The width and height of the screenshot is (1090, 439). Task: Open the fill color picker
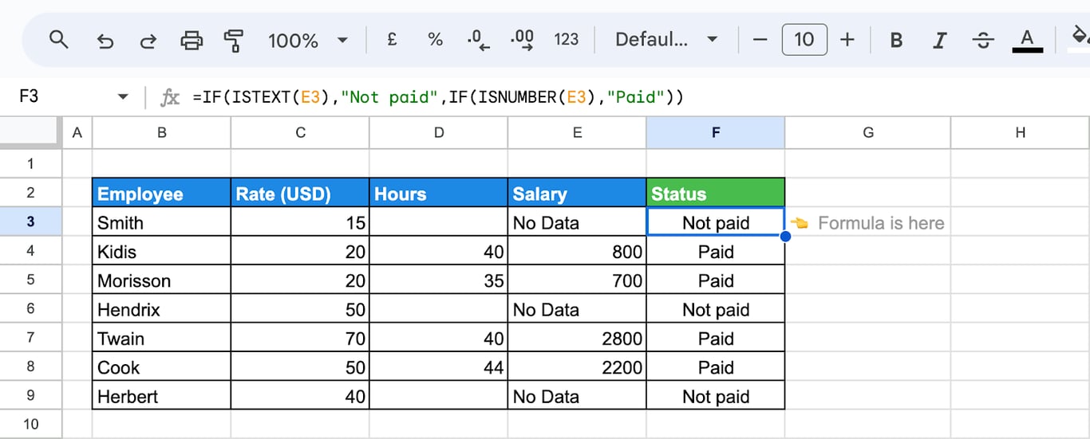tap(1079, 38)
